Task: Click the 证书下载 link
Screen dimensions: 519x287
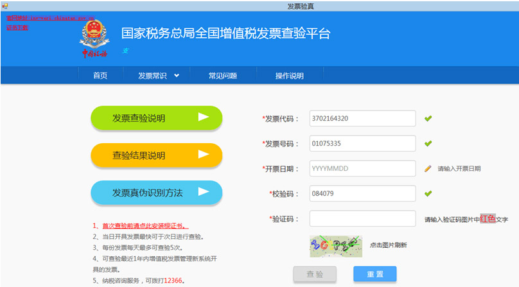Action: [17, 28]
